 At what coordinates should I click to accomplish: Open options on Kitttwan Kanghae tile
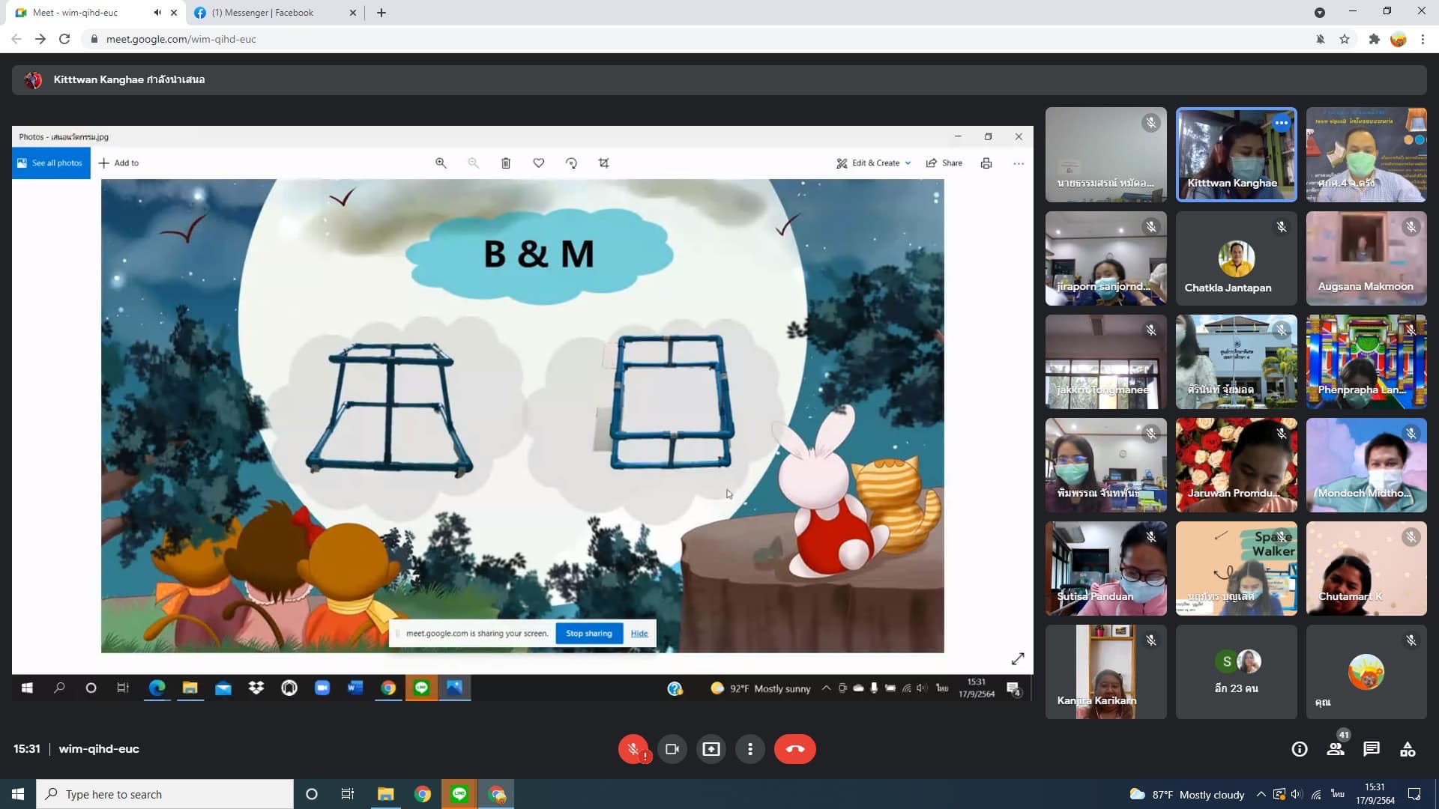pos(1282,123)
